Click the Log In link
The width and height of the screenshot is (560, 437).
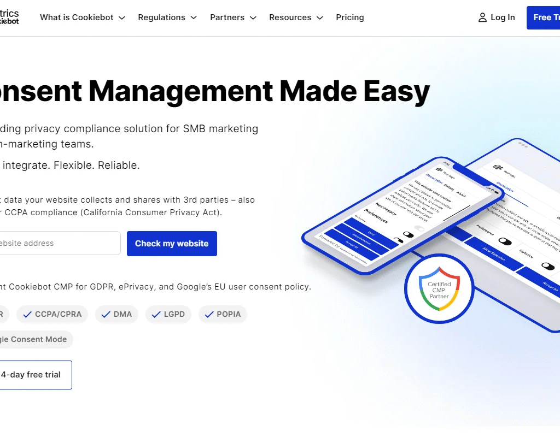tap(502, 17)
